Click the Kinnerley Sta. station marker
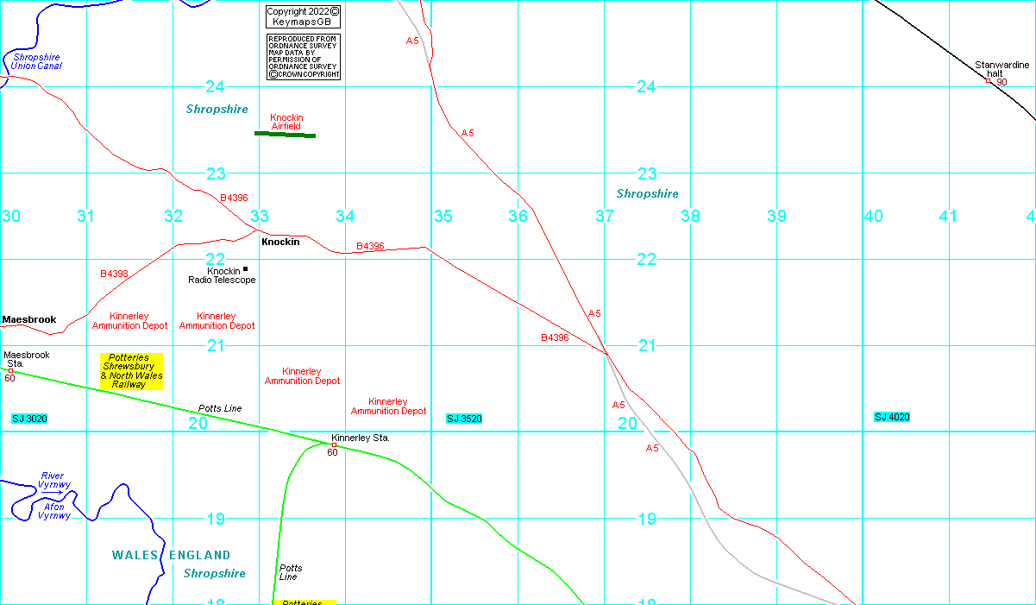 pyautogui.click(x=335, y=444)
